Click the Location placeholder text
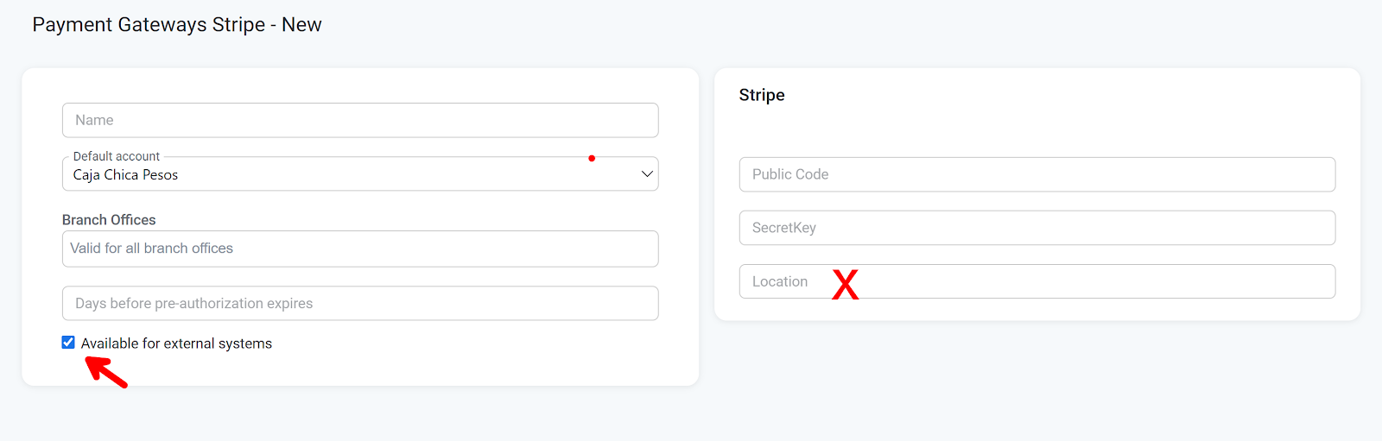Screen dimensions: 1382x441 [780, 281]
